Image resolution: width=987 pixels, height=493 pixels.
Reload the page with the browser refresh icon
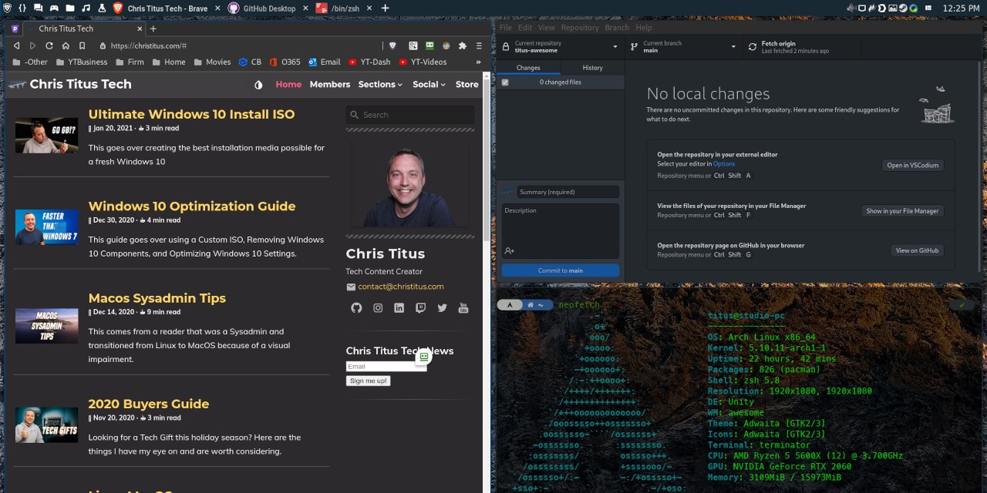49,45
